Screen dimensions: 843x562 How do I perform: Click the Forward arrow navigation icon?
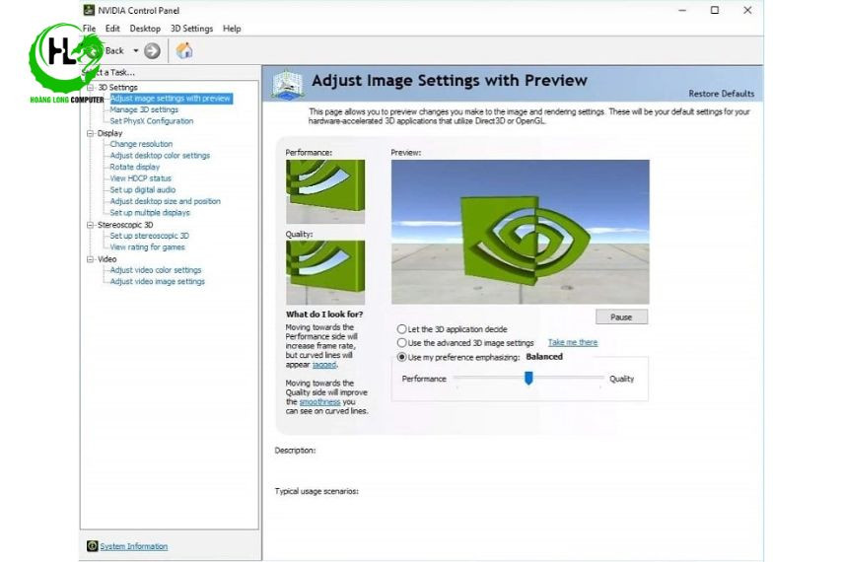point(152,51)
